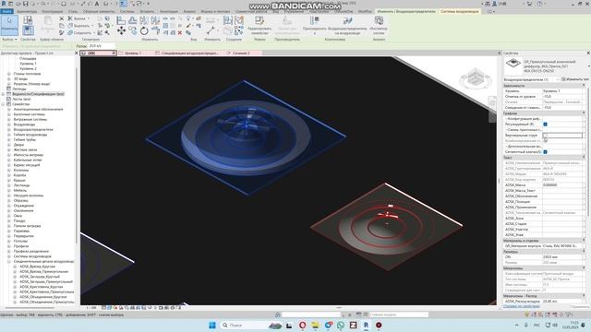Click the DN size value in Properties
Image resolution: width=591 pixels, height=332 pixels.
pos(562,256)
